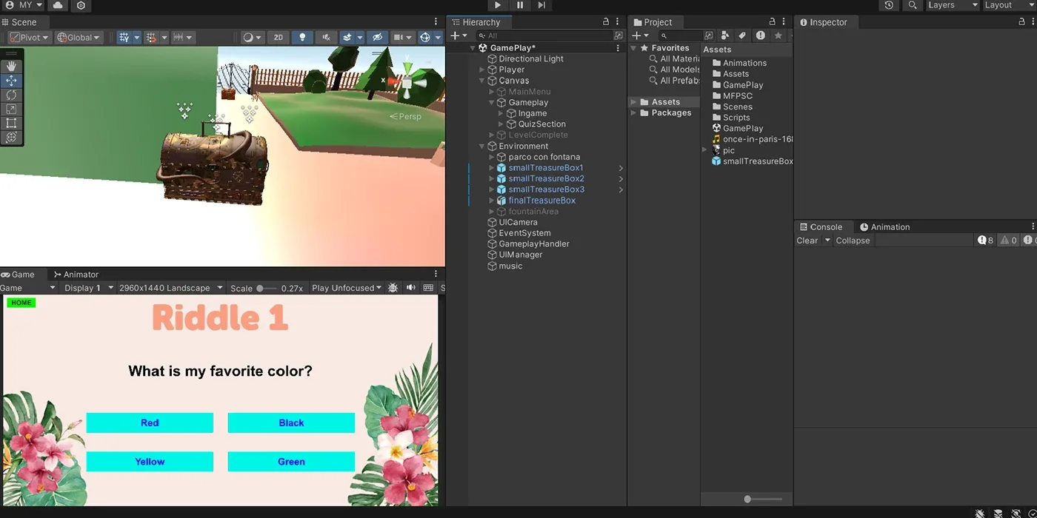Lock the Project panel

[772, 22]
